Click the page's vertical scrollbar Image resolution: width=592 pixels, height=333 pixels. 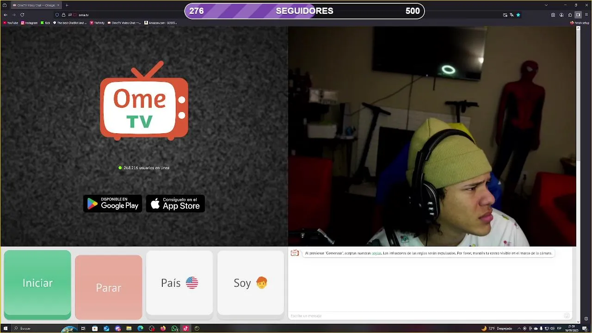[578, 175]
